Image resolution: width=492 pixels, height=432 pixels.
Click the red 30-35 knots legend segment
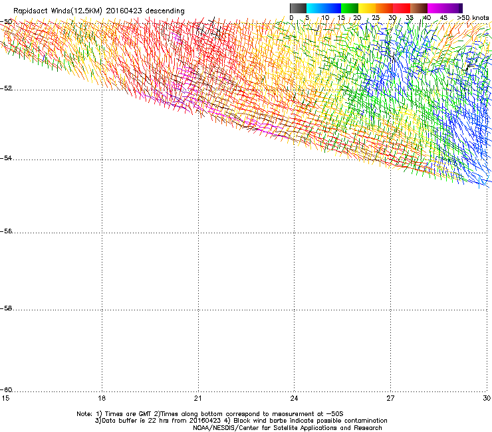(x=402, y=8)
